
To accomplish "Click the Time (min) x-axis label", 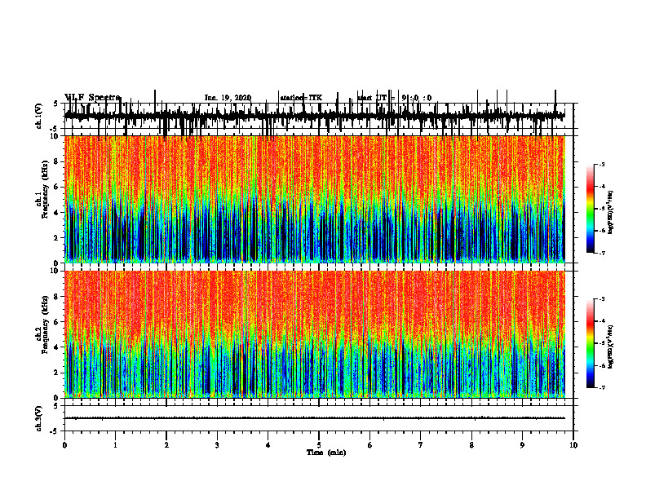I will tap(326, 453).
